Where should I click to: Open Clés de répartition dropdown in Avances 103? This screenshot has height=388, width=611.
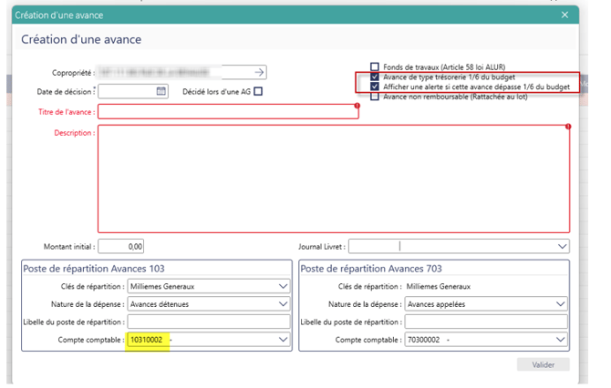pyautogui.click(x=281, y=286)
